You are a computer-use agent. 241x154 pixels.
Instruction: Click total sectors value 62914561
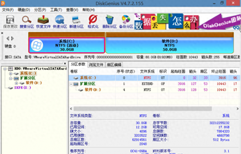[139, 140]
